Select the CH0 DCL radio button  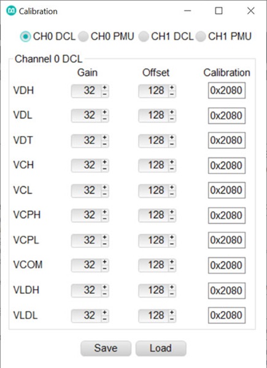[x=25, y=36]
